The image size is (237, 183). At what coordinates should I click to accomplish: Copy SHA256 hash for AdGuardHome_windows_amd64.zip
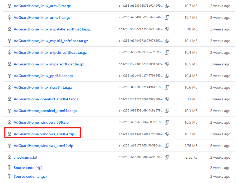tap(167, 134)
